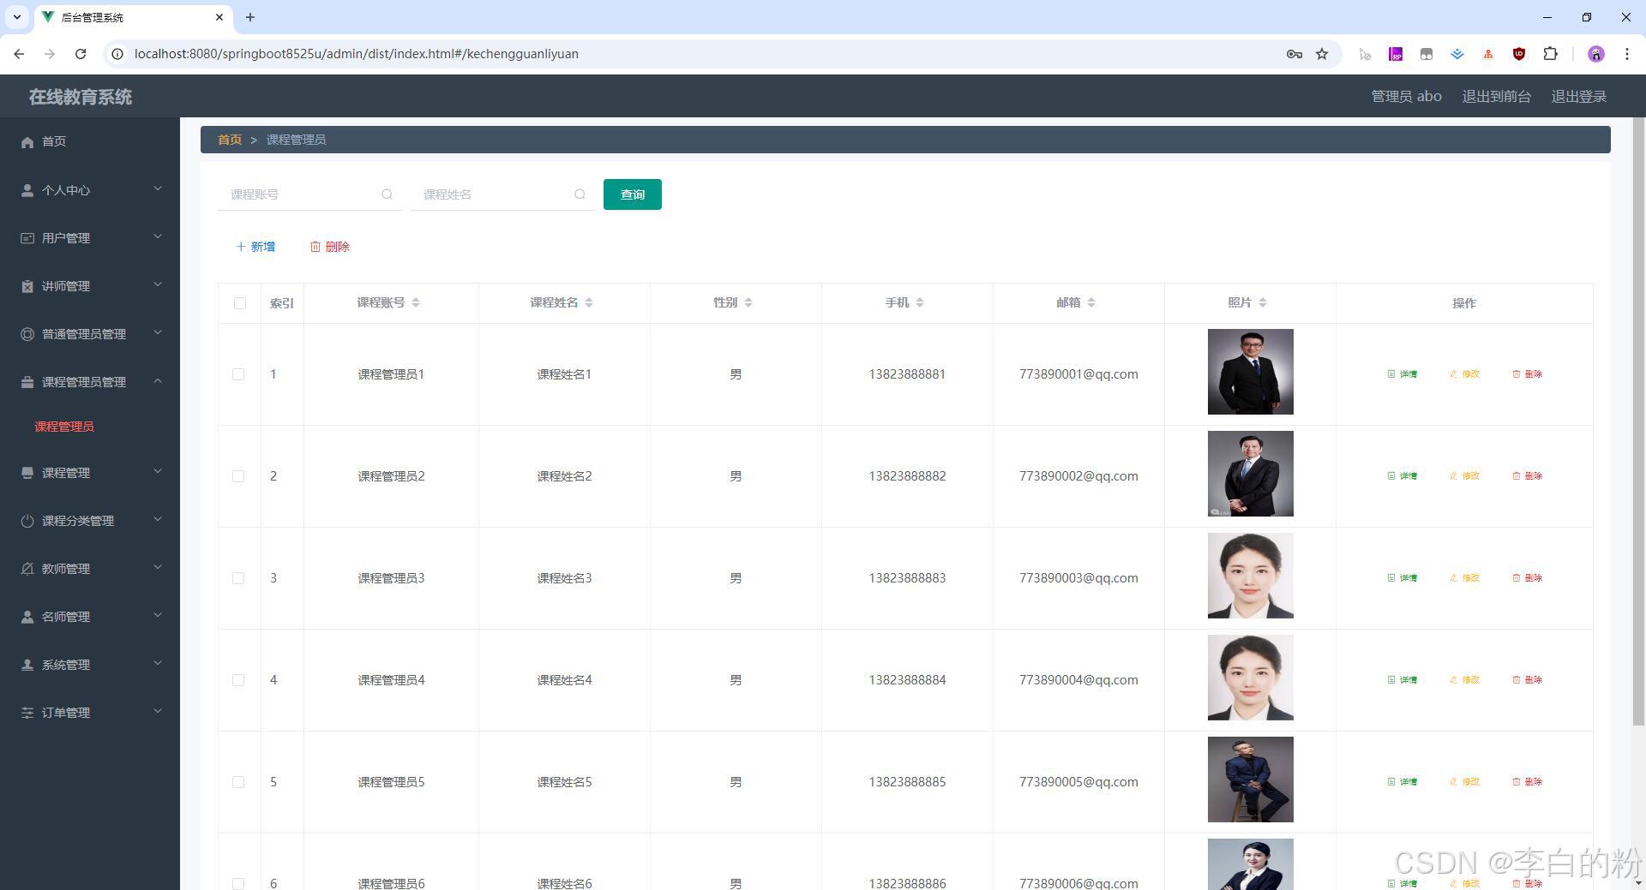Click the 个人中心 person icon in sidebar
The width and height of the screenshot is (1646, 890).
(27, 190)
